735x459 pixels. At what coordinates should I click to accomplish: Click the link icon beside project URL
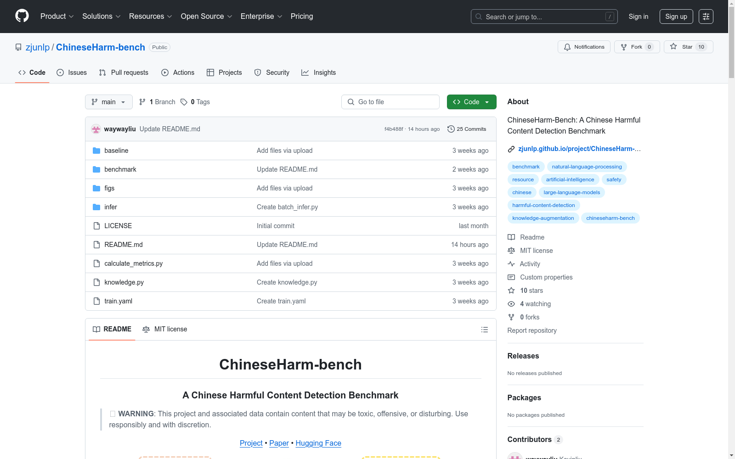coord(511,149)
